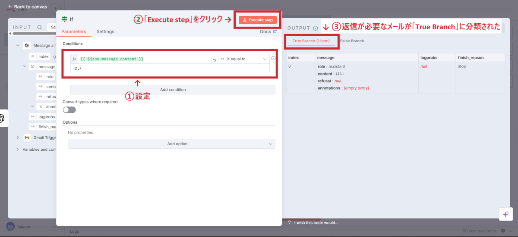Click the Execute step button

[x=258, y=20]
